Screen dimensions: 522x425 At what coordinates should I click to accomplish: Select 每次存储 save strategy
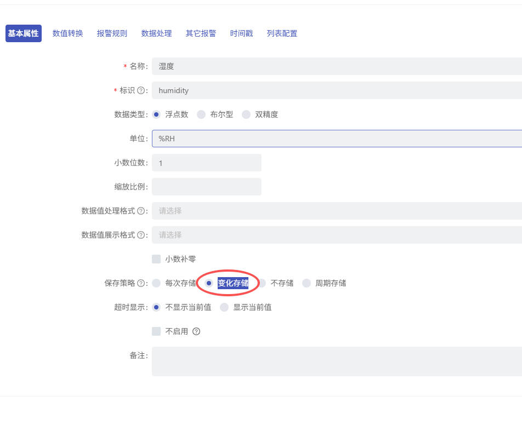pos(156,283)
